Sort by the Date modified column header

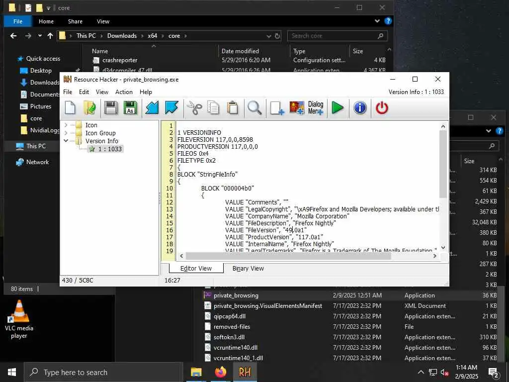240,51
